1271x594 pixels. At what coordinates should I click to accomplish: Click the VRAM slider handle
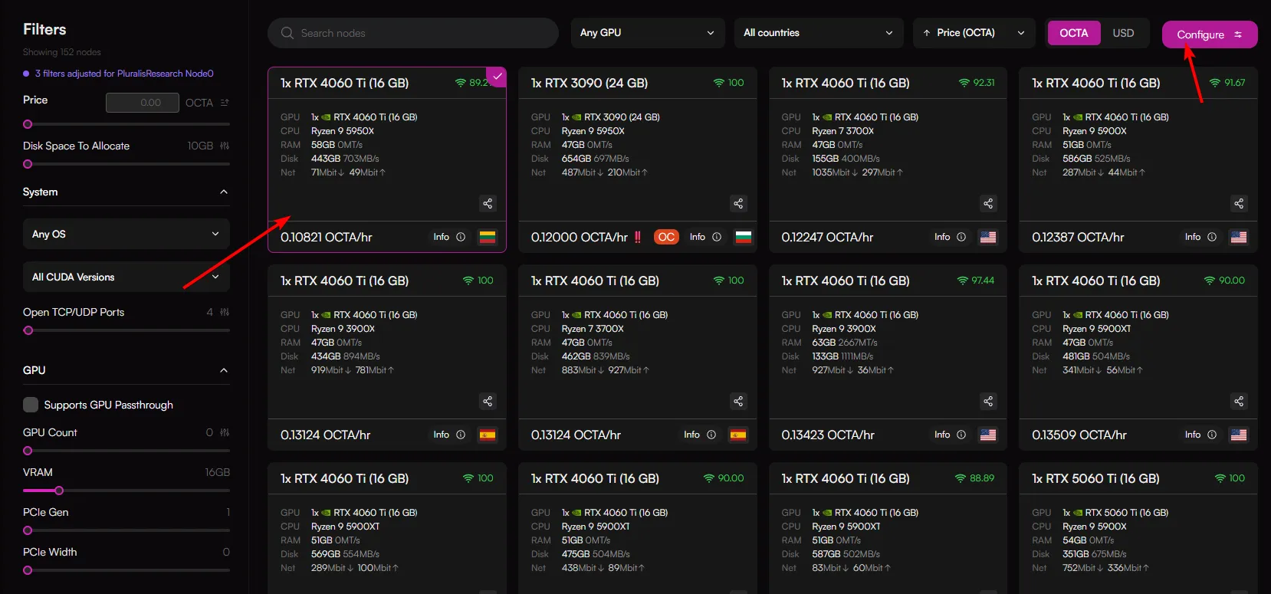point(59,491)
